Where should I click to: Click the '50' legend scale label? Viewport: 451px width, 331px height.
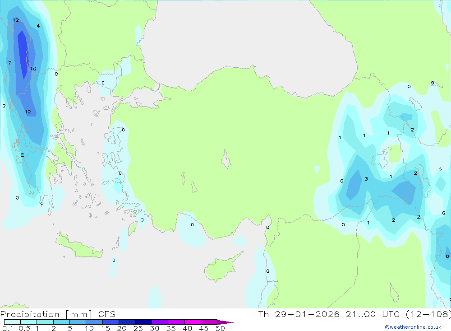[x=220, y=328]
